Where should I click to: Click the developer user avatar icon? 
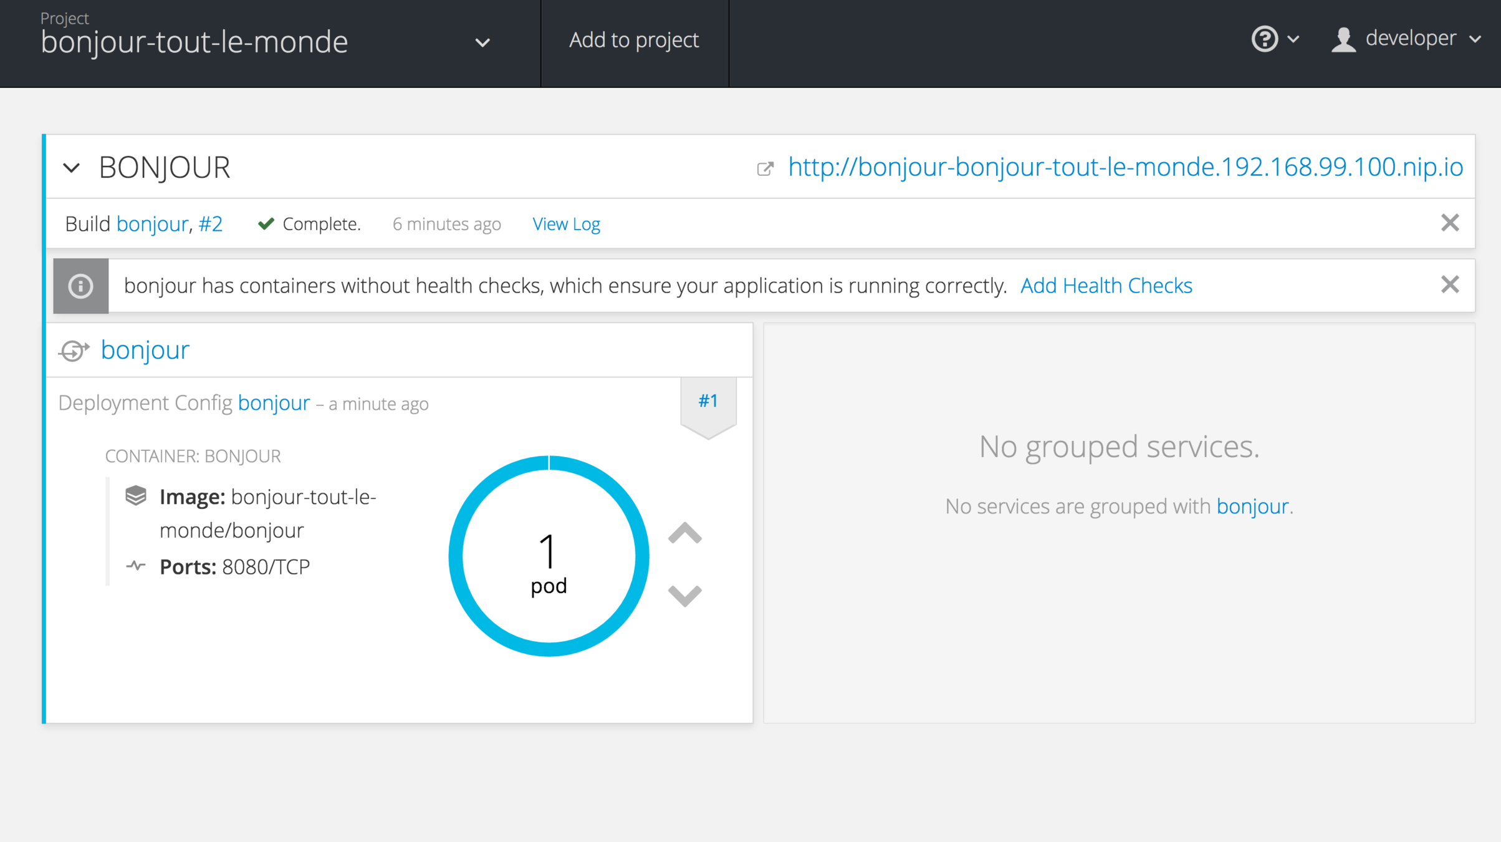click(x=1343, y=40)
